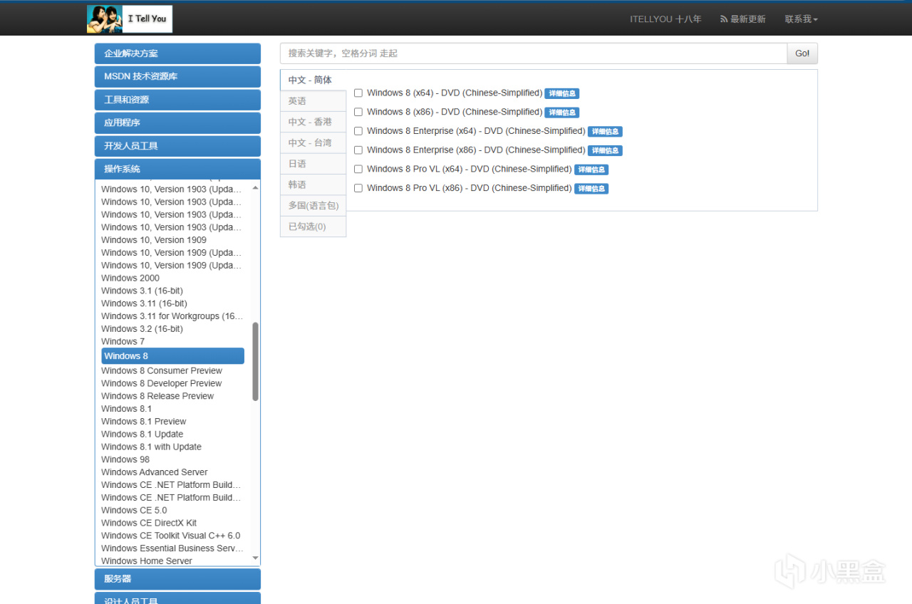Check Windows 8 (x86) DVD checkbox
Viewport: 912px width, 604px height.
coord(358,113)
